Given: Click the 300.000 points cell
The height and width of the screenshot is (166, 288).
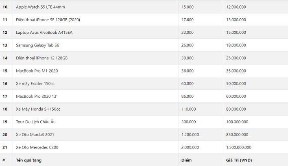Looking at the screenshot, I should click(188, 122).
